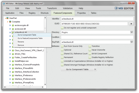Viewport: 139px width, 93px height.
Task: Choose Go to FeatureComponents Table in context menu
Action: (32, 38)
